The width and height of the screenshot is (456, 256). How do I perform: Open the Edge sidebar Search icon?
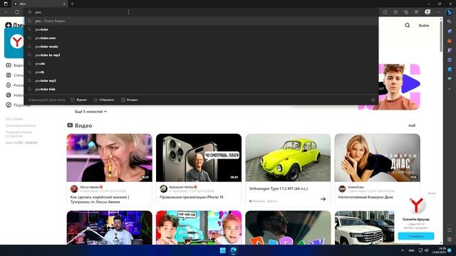pyautogui.click(x=450, y=22)
